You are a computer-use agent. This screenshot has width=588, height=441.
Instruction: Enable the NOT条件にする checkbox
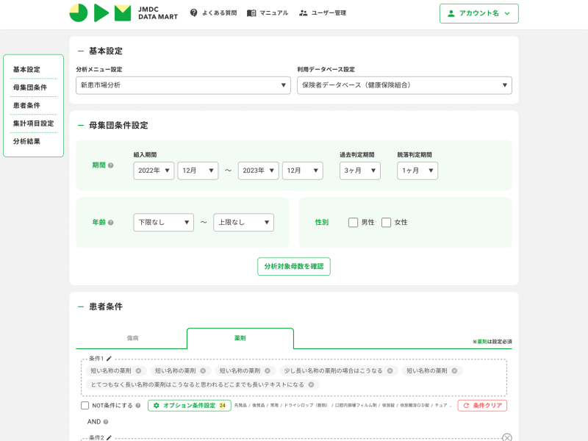tap(85, 405)
